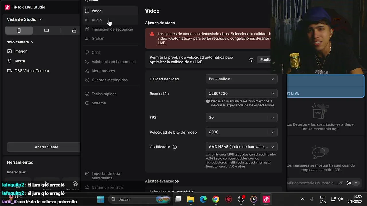Select the portrait layout icon
This screenshot has height=206, width=367.
pos(19,31)
